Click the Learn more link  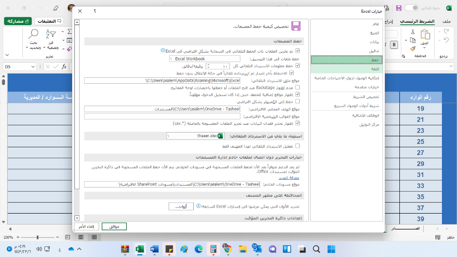point(289,177)
